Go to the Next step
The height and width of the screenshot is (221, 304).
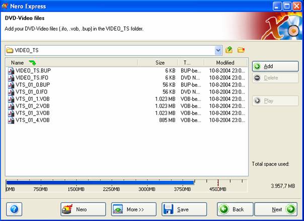click(x=276, y=209)
